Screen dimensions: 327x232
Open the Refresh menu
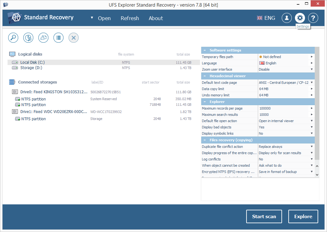pos(130,18)
